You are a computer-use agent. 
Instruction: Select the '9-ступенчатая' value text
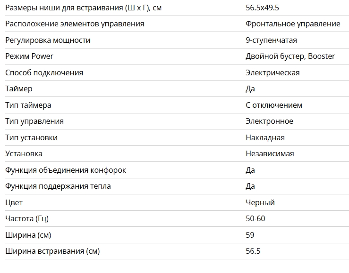(x=272, y=40)
